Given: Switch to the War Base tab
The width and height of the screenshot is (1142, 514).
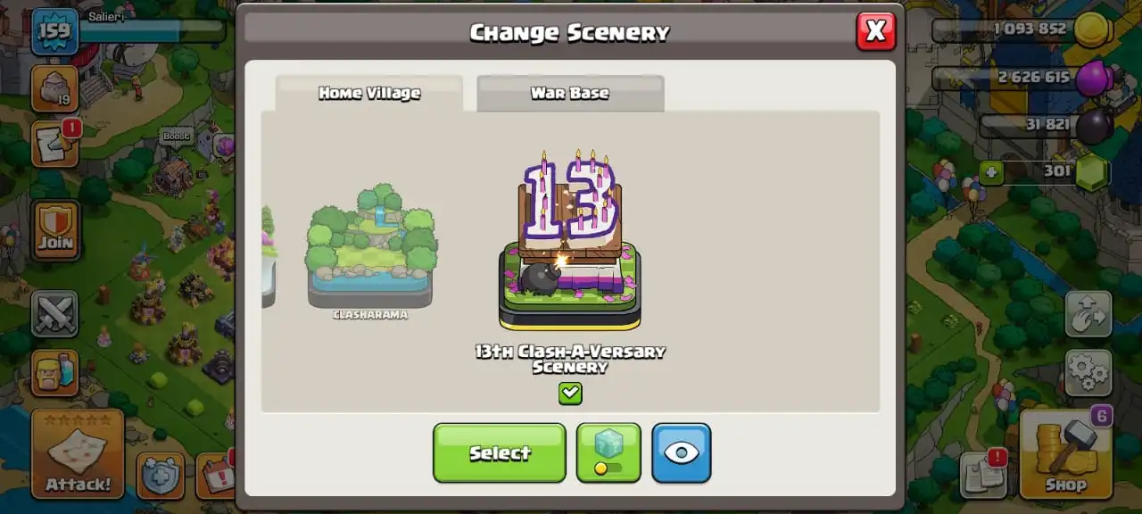Looking at the screenshot, I should tap(570, 93).
